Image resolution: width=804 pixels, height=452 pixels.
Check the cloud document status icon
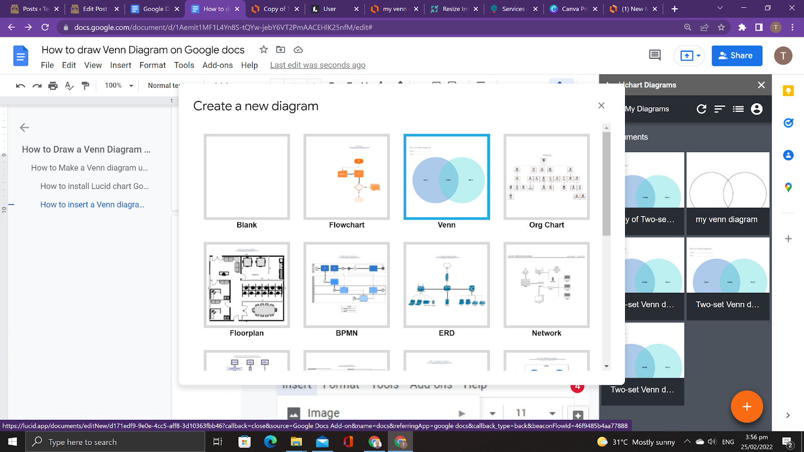(x=298, y=49)
